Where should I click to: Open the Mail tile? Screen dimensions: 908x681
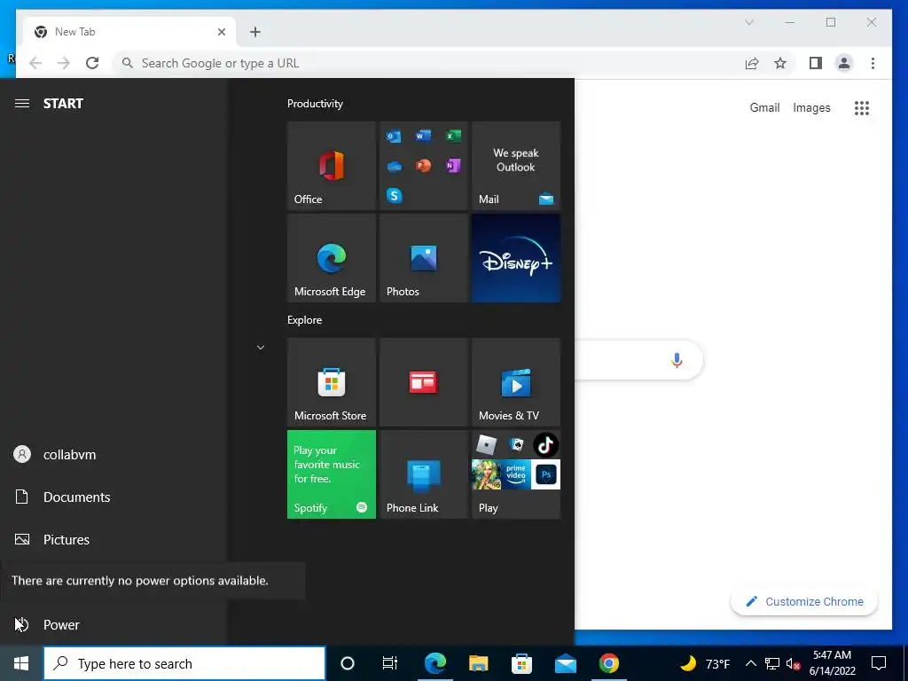point(516,166)
